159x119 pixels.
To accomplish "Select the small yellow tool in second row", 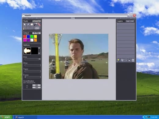I will click(25, 28).
